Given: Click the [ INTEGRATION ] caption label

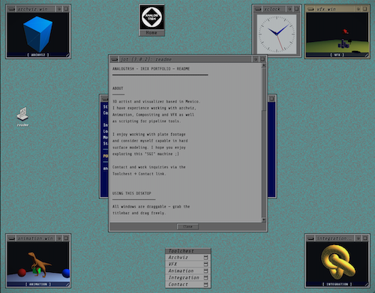Looking at the screenshot, I should click(337, 284).
